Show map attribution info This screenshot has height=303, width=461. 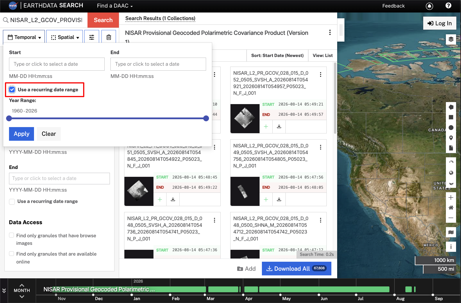(x=451, y=247)
